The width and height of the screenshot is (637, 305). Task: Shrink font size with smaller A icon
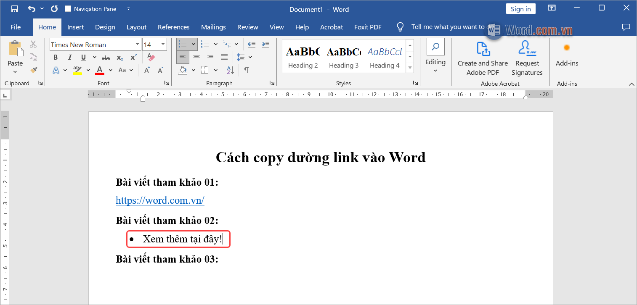click(160, 70)
